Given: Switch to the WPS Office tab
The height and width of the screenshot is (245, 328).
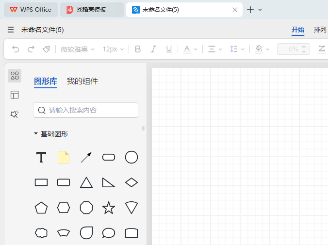Looking at the screenshot, I should [x=31, y=10].
